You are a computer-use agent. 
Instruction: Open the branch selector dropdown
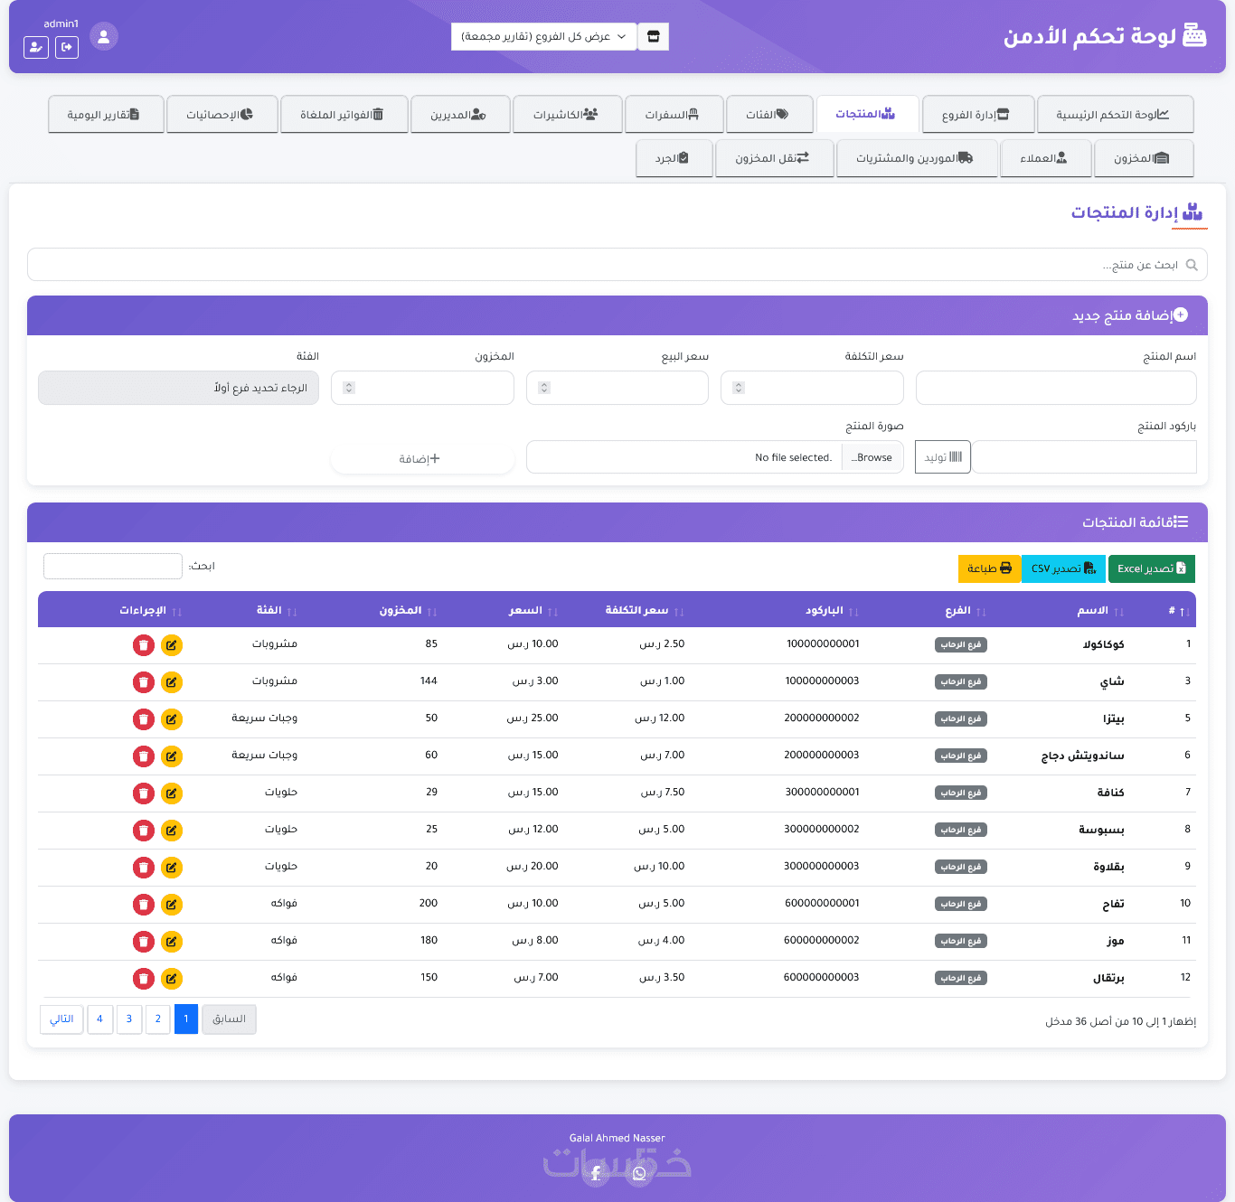pyautogui.click(x=544, y=36)
